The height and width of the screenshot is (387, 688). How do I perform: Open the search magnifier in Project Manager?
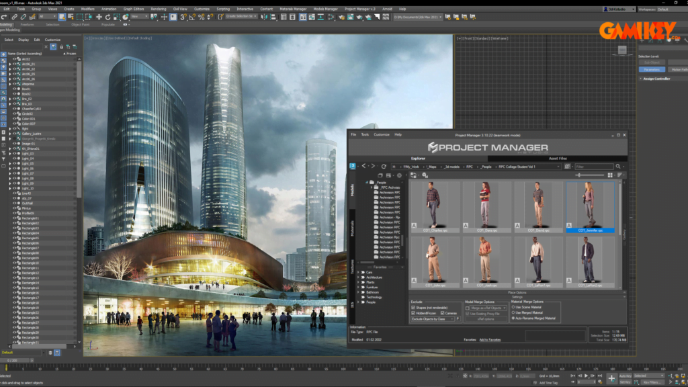pyautogui.click(x=618, y=167)
